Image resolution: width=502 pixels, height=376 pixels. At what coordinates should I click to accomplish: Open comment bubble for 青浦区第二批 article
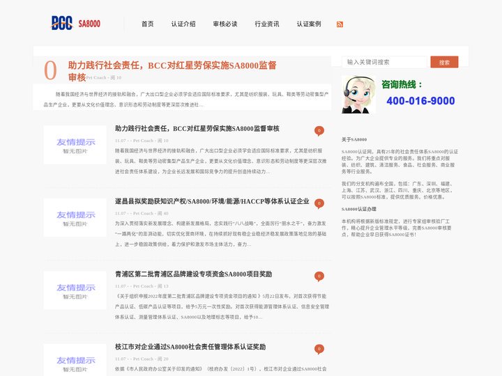click(x=319, y=276)
